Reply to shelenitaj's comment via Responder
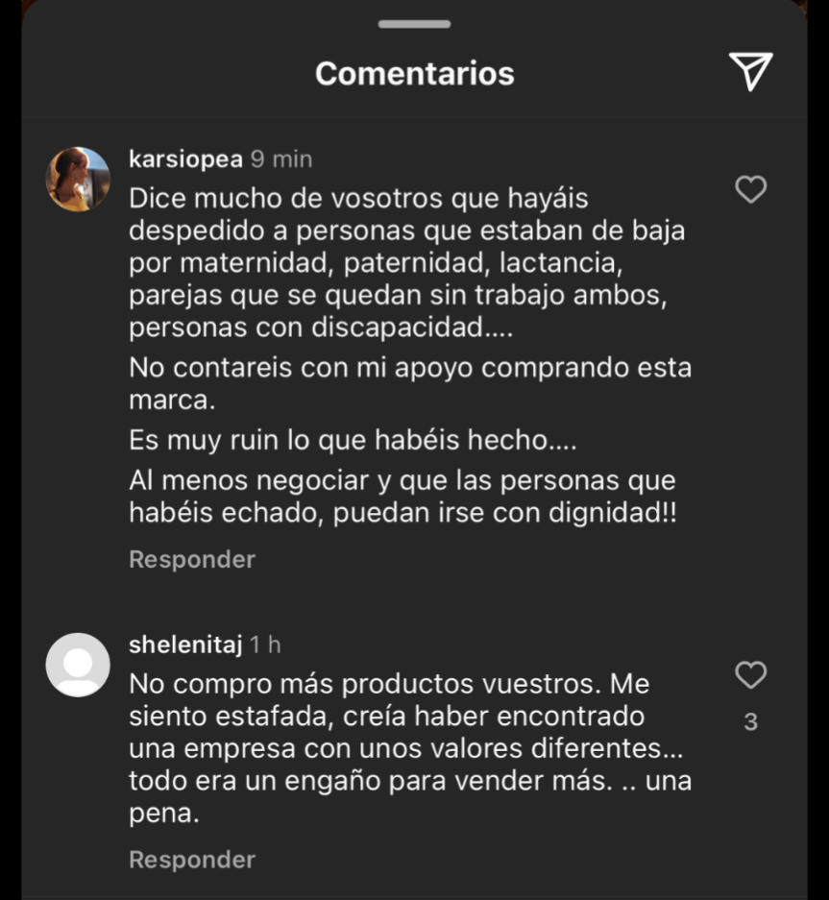 [192, 859]
